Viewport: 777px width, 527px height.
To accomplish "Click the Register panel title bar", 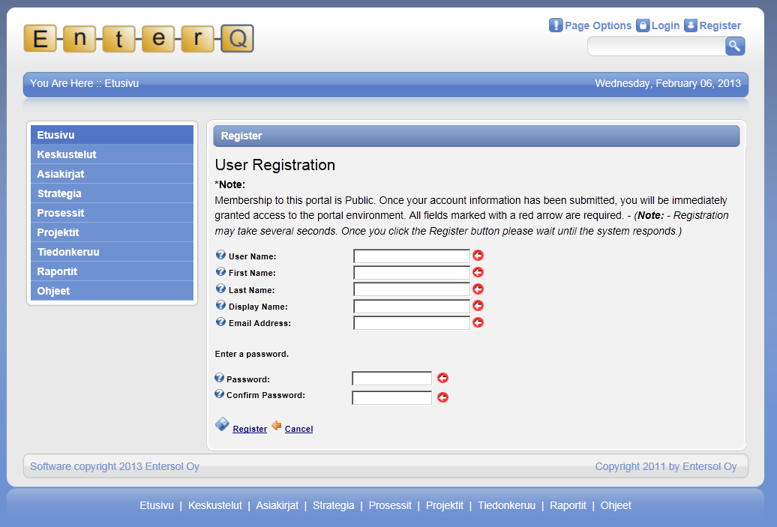I will pyautogui.click(x=476, y=136).
